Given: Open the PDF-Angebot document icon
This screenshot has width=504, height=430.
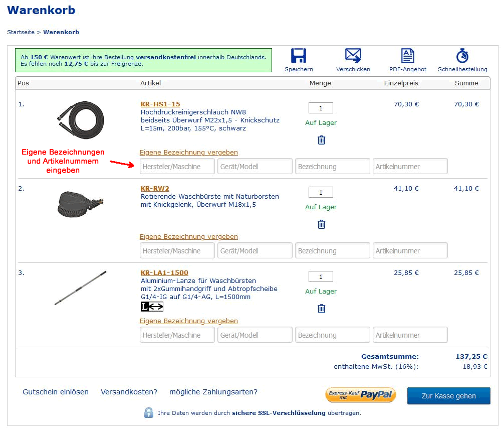Looking at the screenshot, I should click(407, 56).
